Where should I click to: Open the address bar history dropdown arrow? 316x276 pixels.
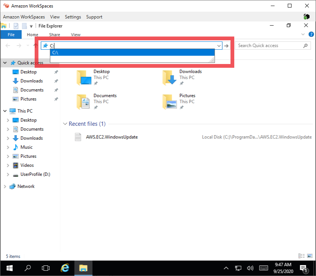(219, 46)
